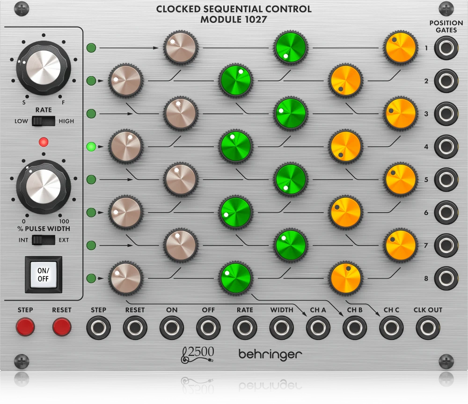Adjust step 3 green channel B knob

[291, 114]
